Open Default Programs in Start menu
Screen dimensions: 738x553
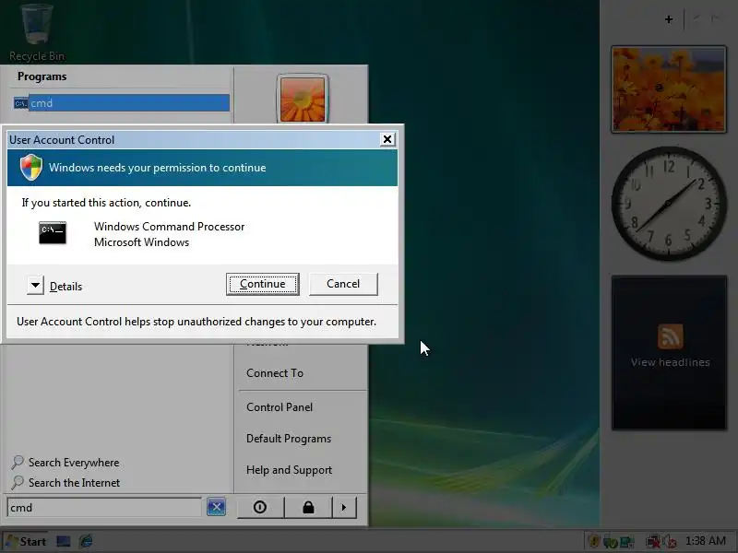point(289,439)
